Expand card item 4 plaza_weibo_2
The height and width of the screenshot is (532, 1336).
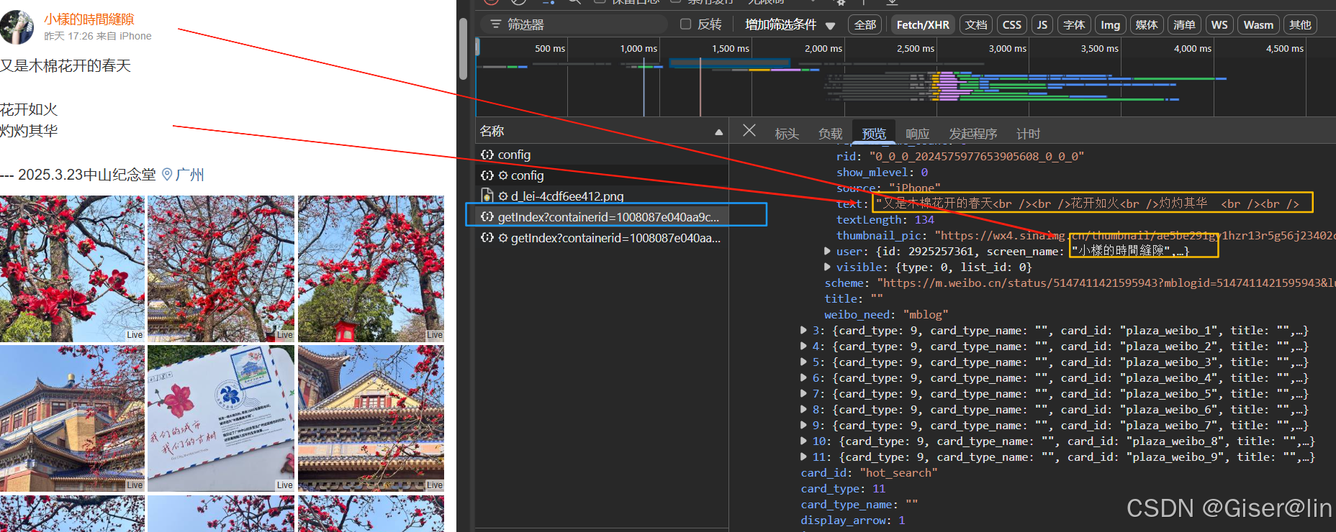point(803,346)
